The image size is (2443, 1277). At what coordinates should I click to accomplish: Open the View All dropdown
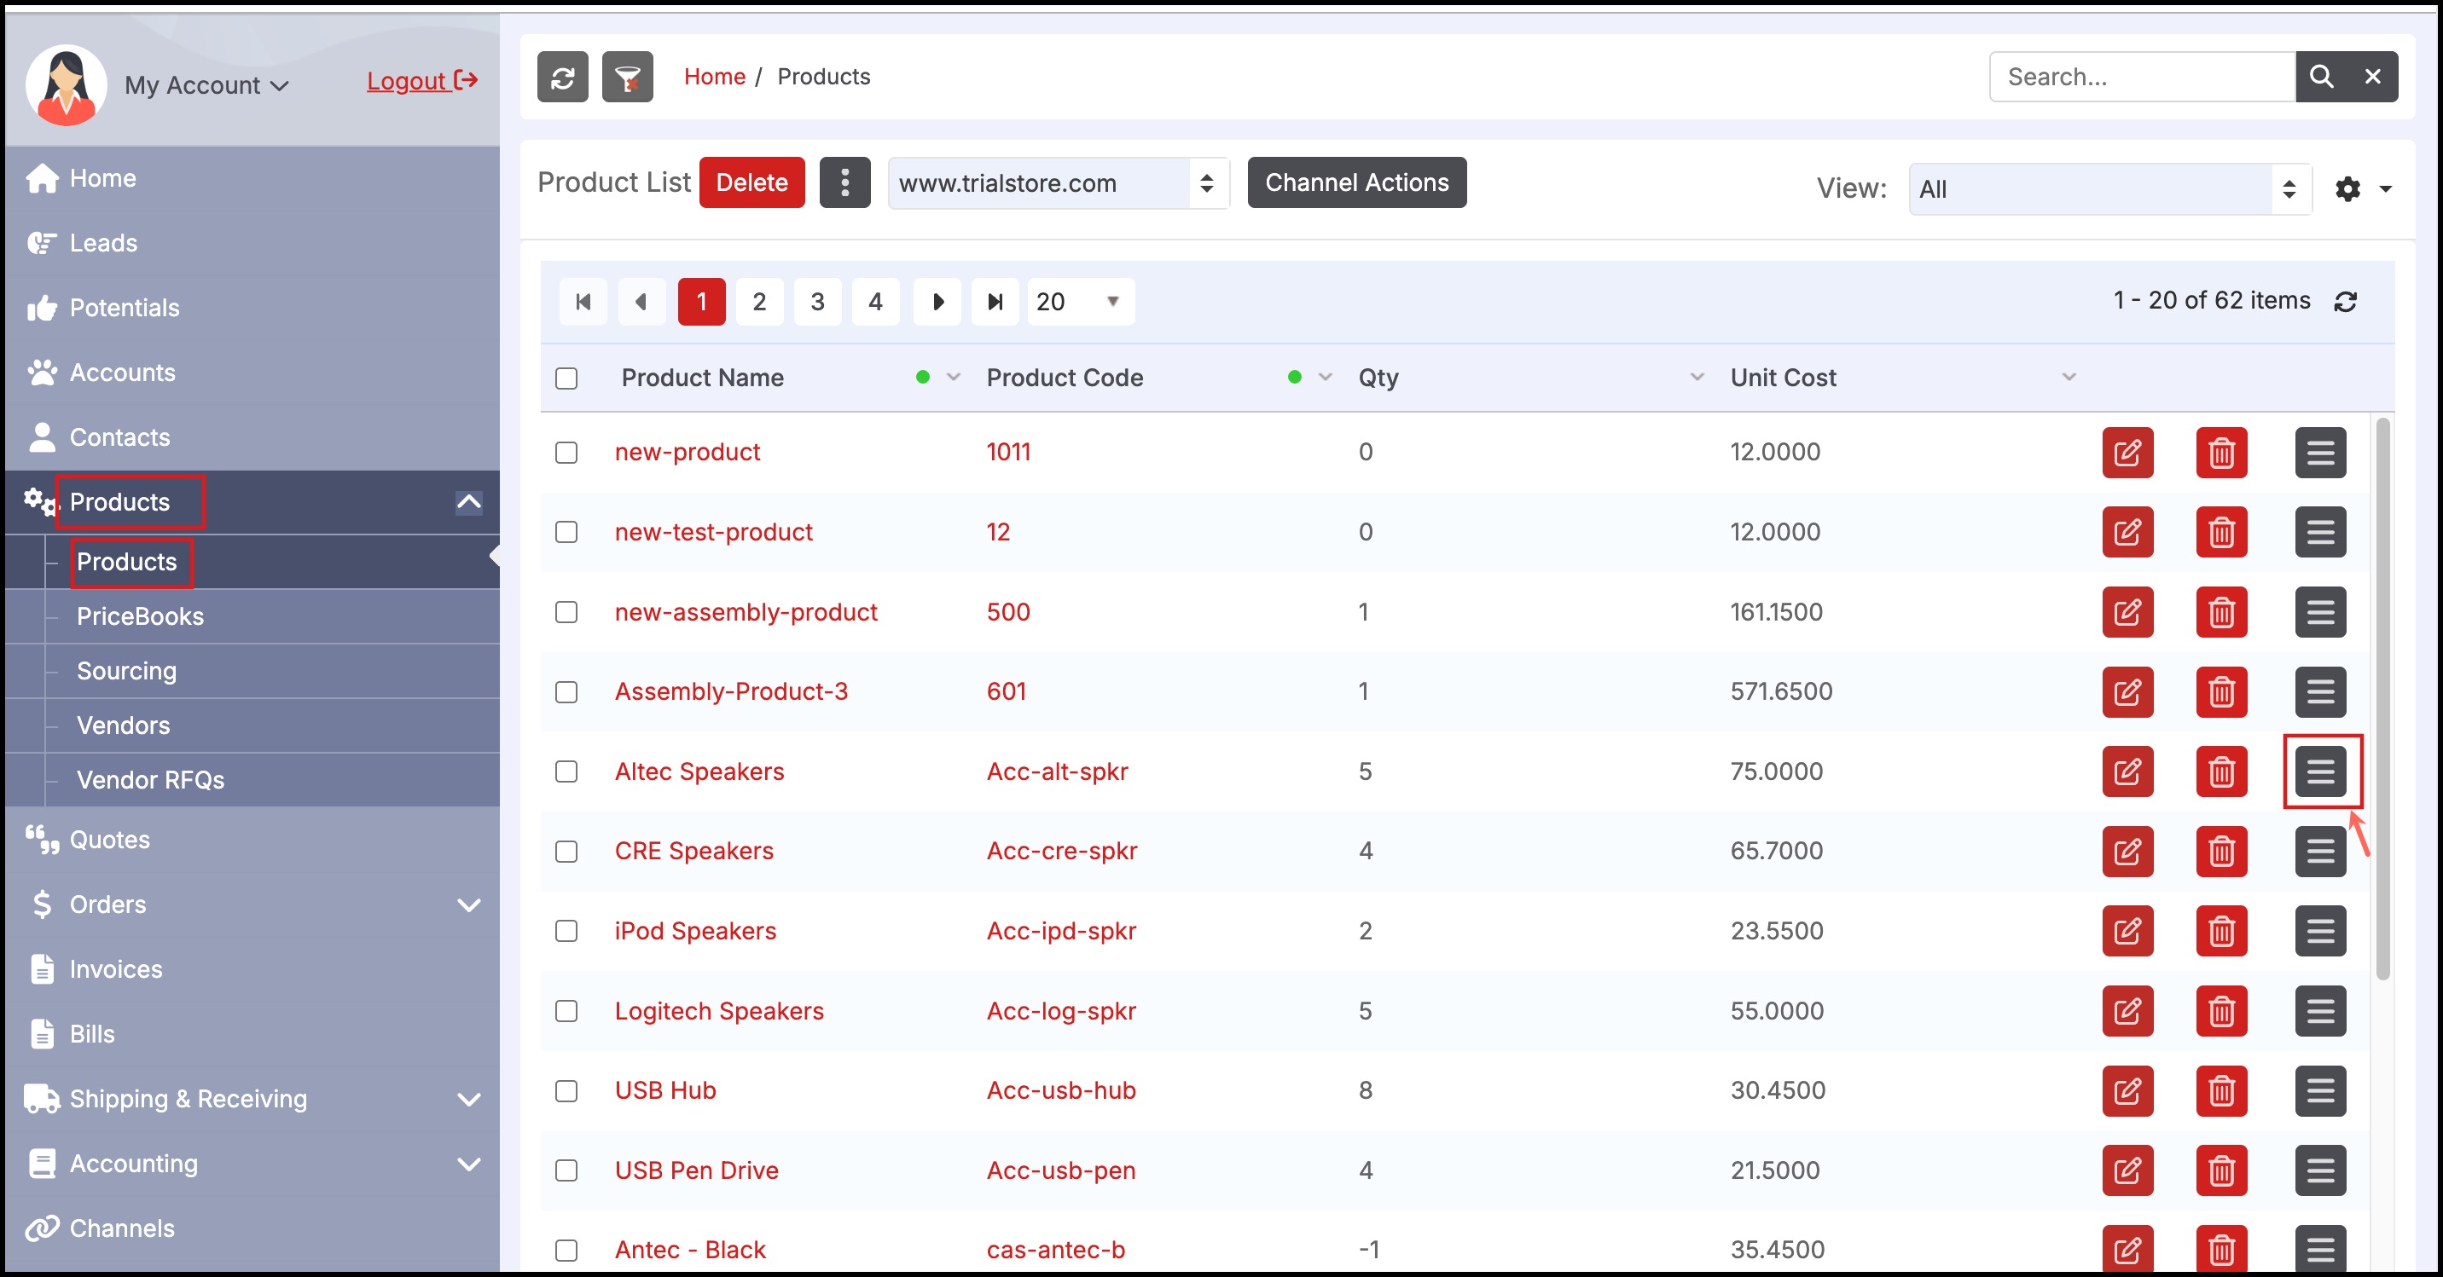pyautogui.click(x=2109, y=188)
